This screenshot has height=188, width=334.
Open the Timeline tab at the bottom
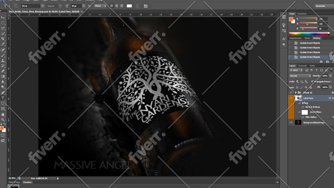[x=28, y=182]
